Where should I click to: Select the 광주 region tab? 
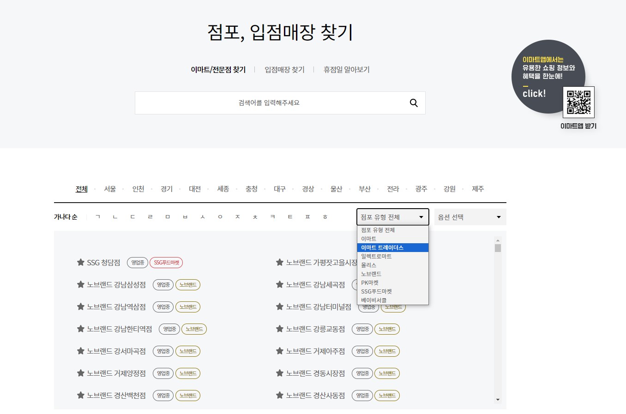421,189
